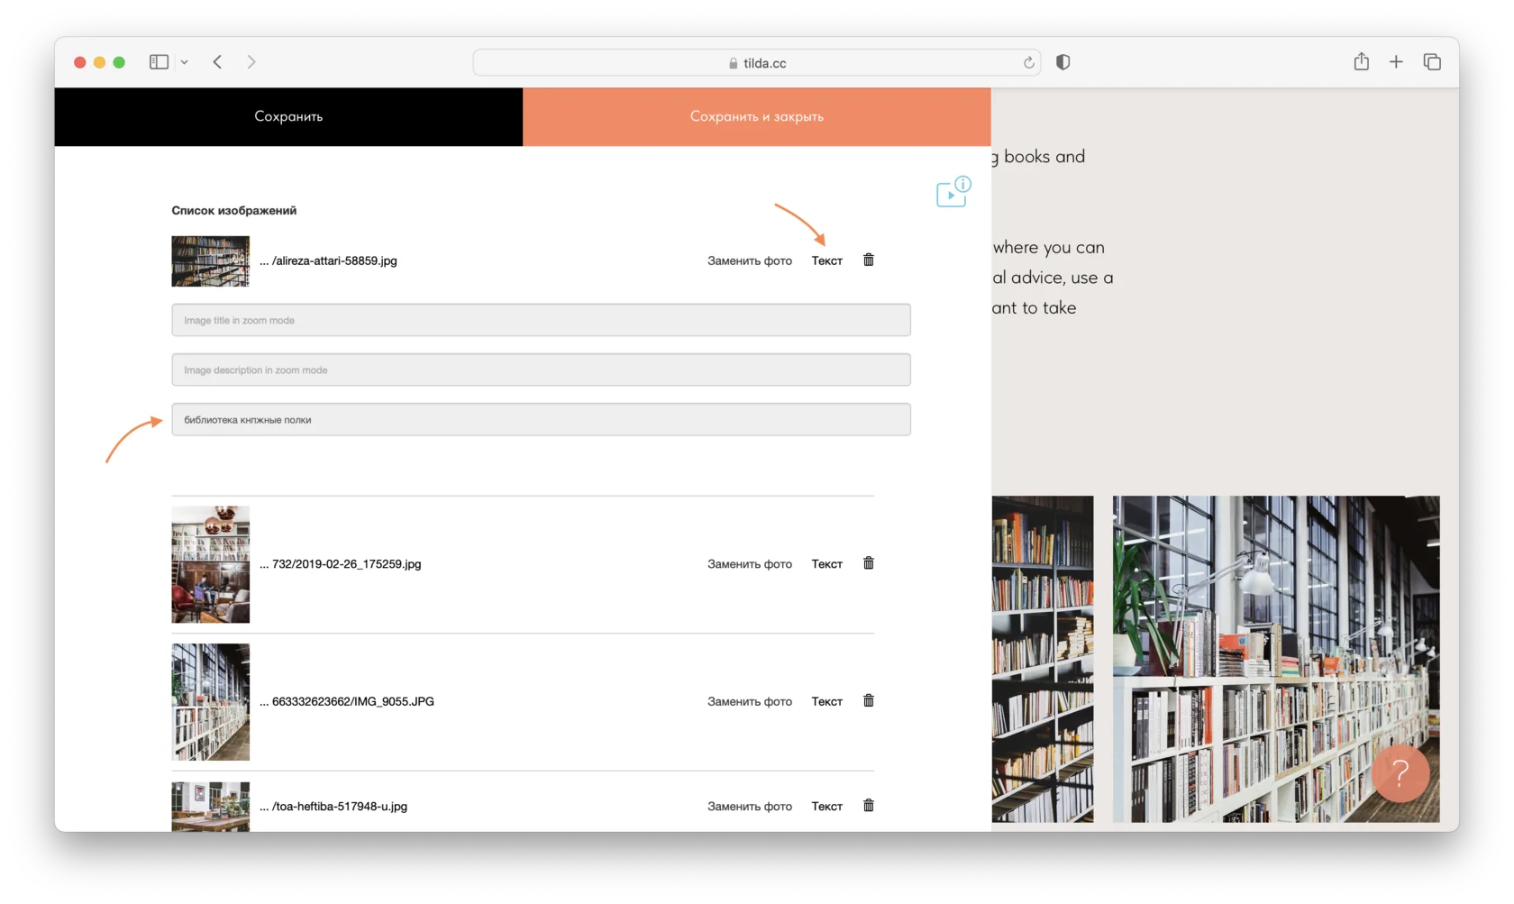Image resolution: width=1514 pixels, height=904 pixels.
Task: Click Заменить фото for alireza-attari-58859.jpg
Action: [x=749, y=260]
